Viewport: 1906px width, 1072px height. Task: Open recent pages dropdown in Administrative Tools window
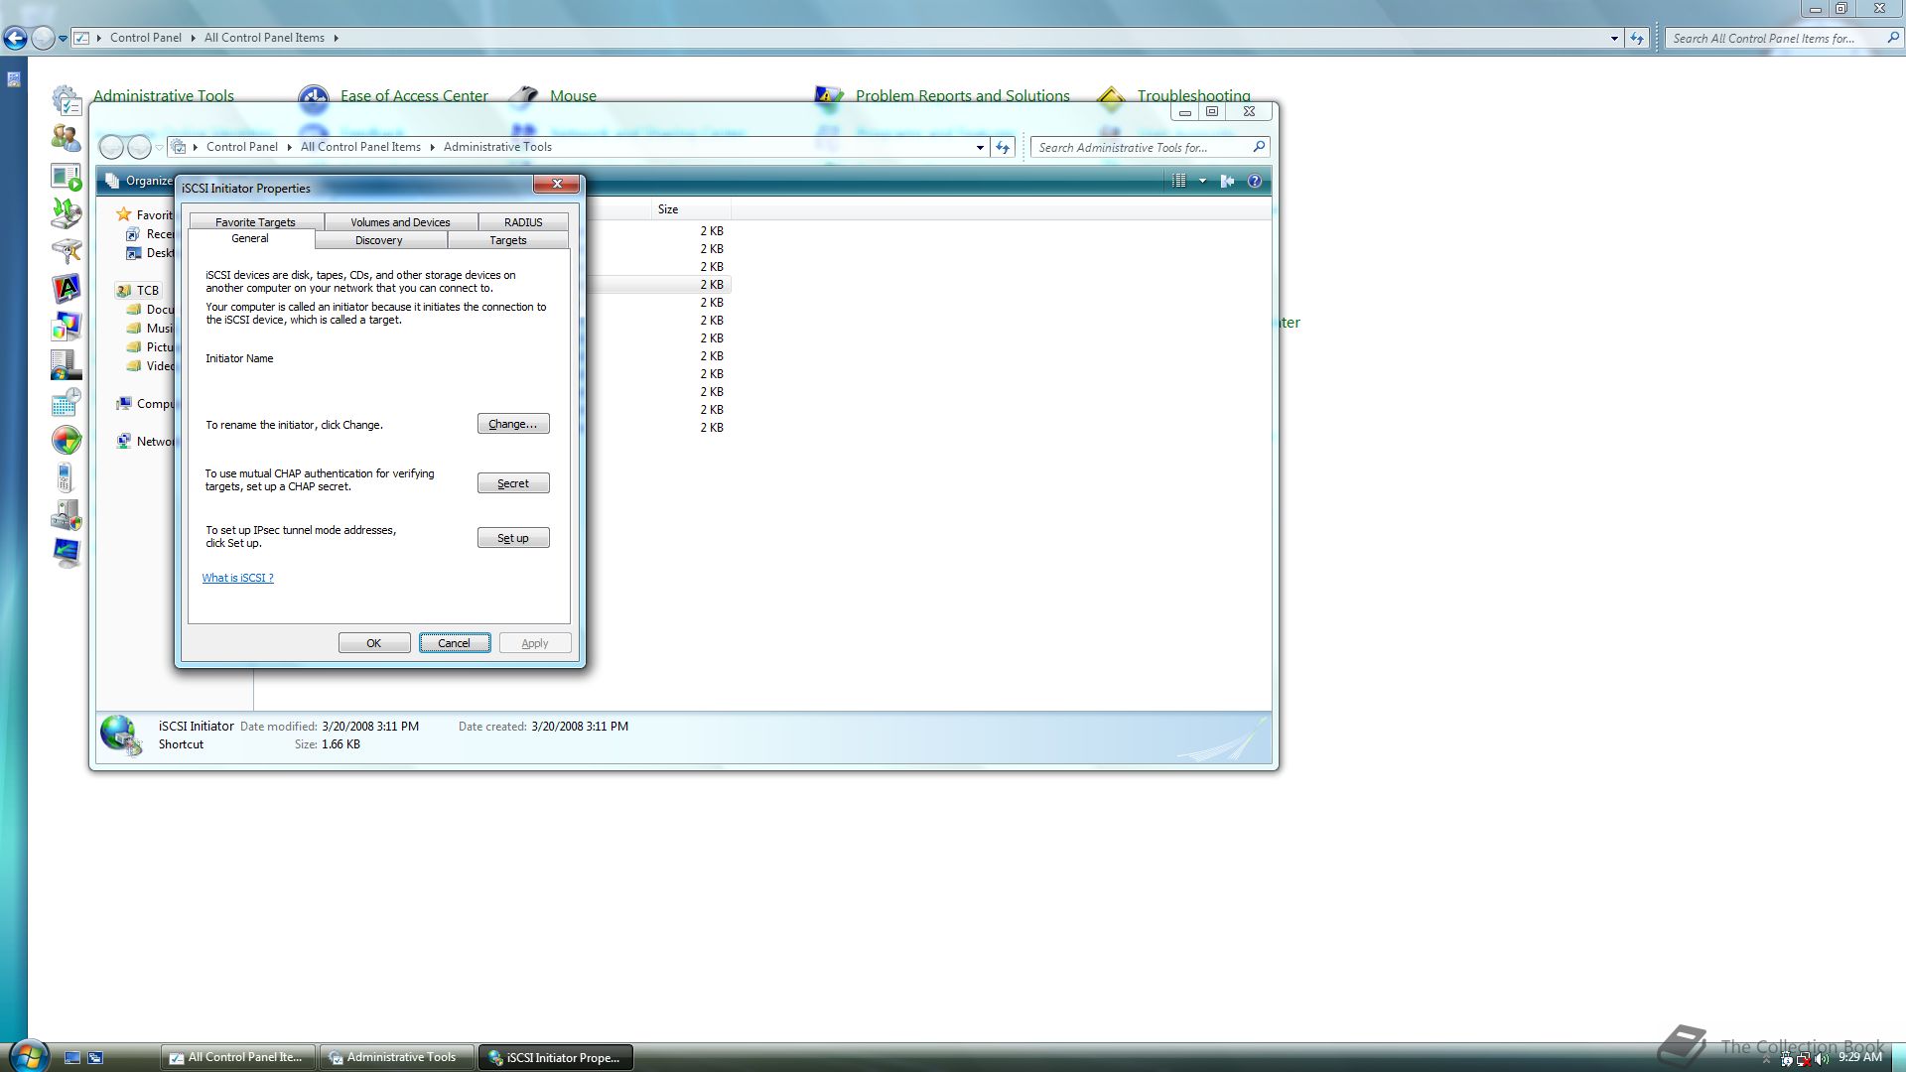pos(159,148)
